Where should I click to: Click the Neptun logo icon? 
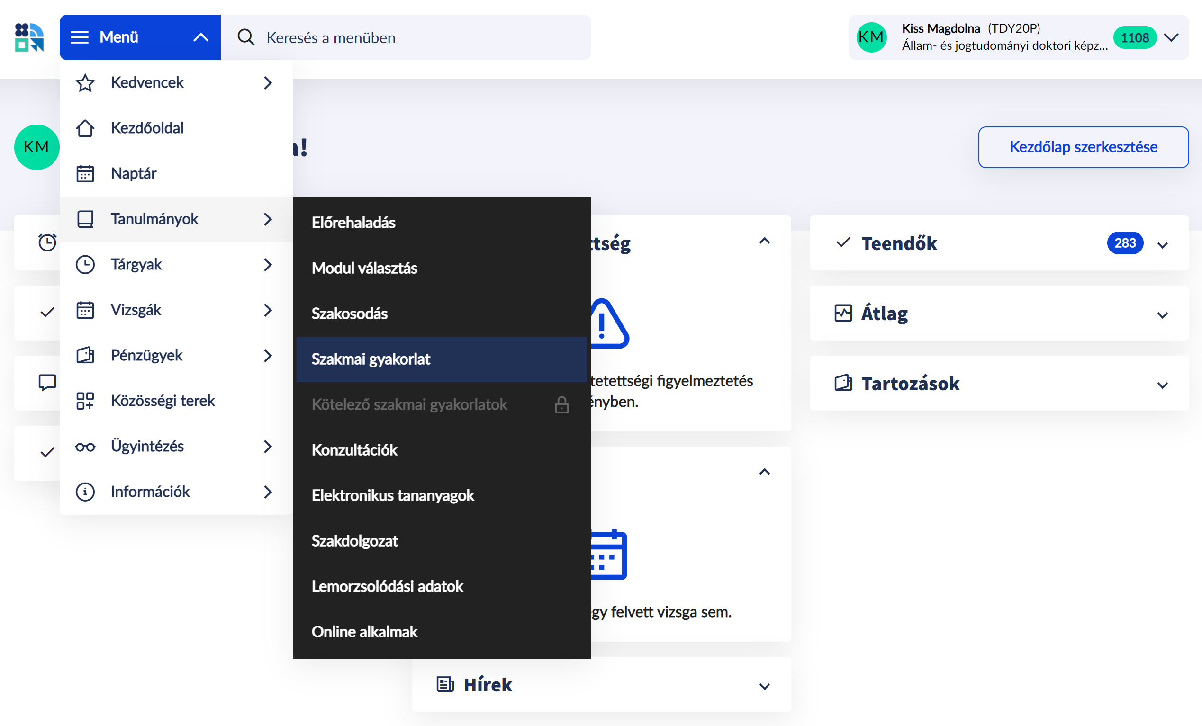pos(29,37)
